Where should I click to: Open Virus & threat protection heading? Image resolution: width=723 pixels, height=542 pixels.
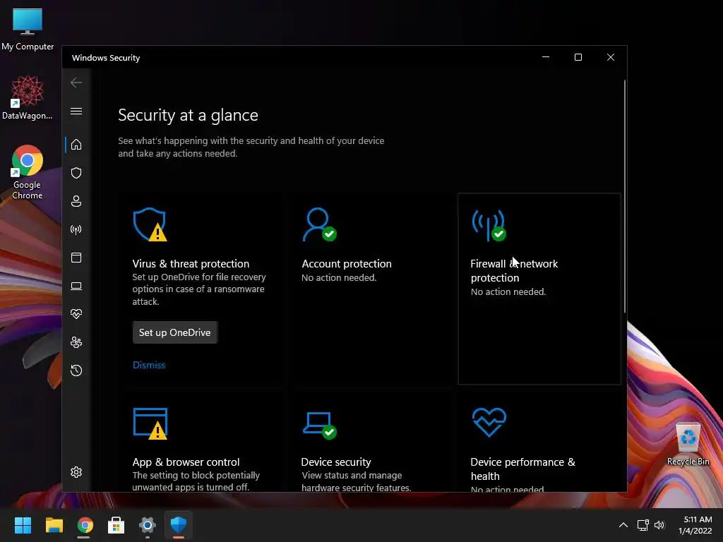pyautogui.click(x=191, y=264)
